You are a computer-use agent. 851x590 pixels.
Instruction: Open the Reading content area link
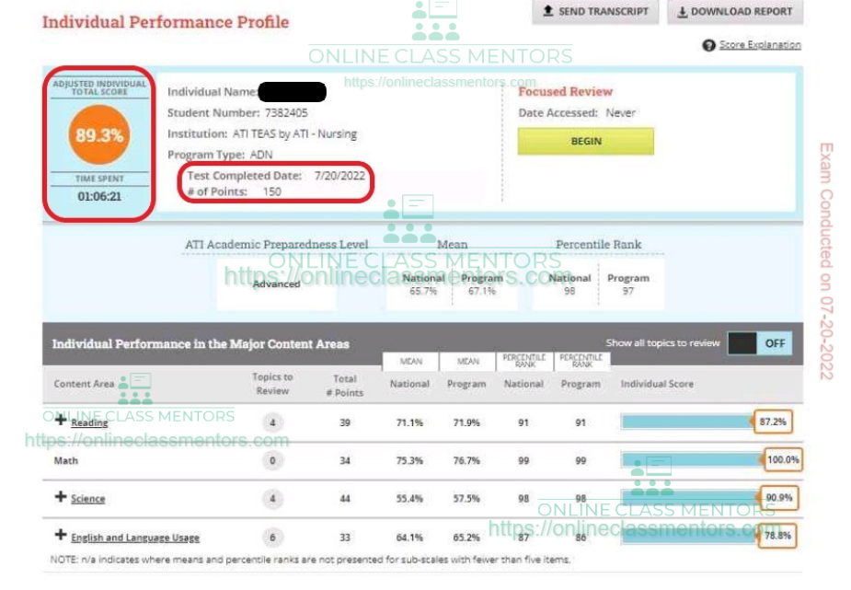pyautogui.click(x=89, y=423)
